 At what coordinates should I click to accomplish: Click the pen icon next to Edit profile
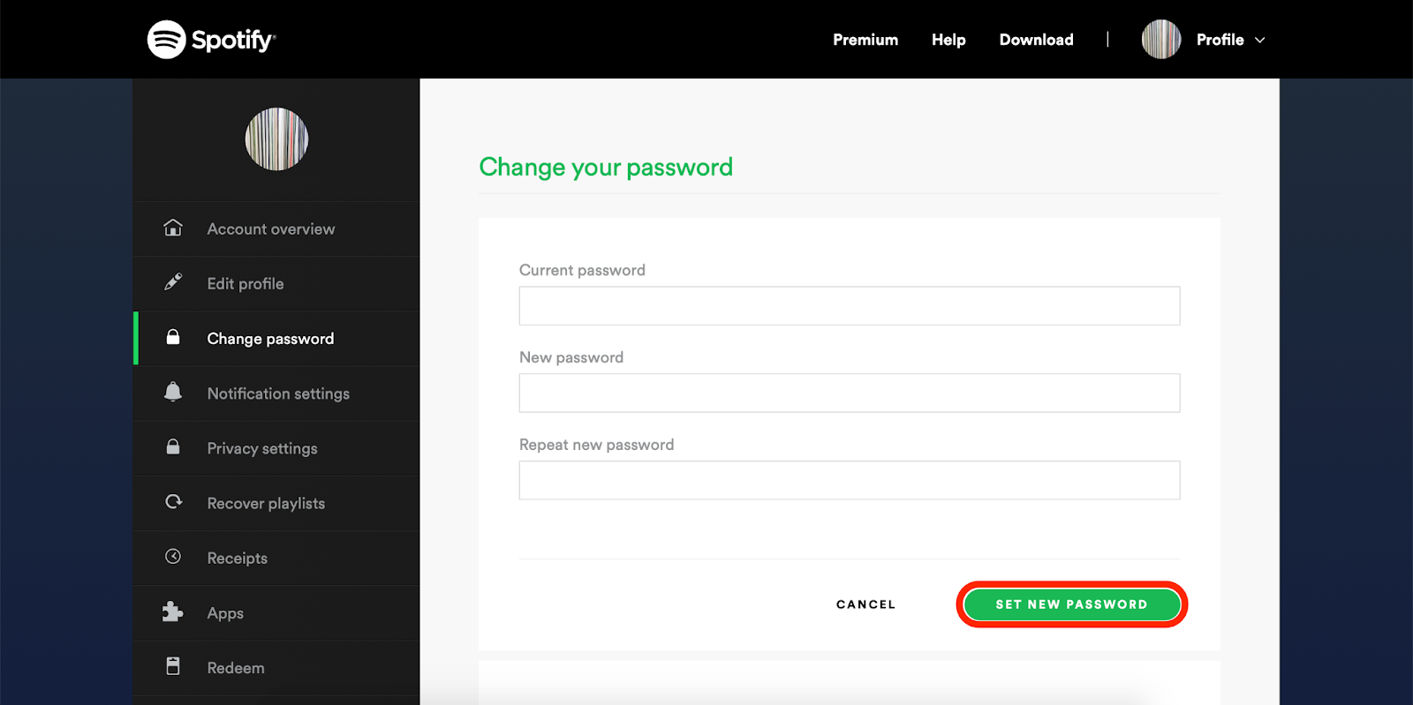pos(173,283)
